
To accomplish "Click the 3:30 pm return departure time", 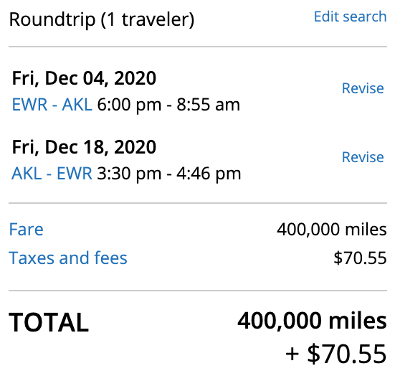I will [129, 174].
